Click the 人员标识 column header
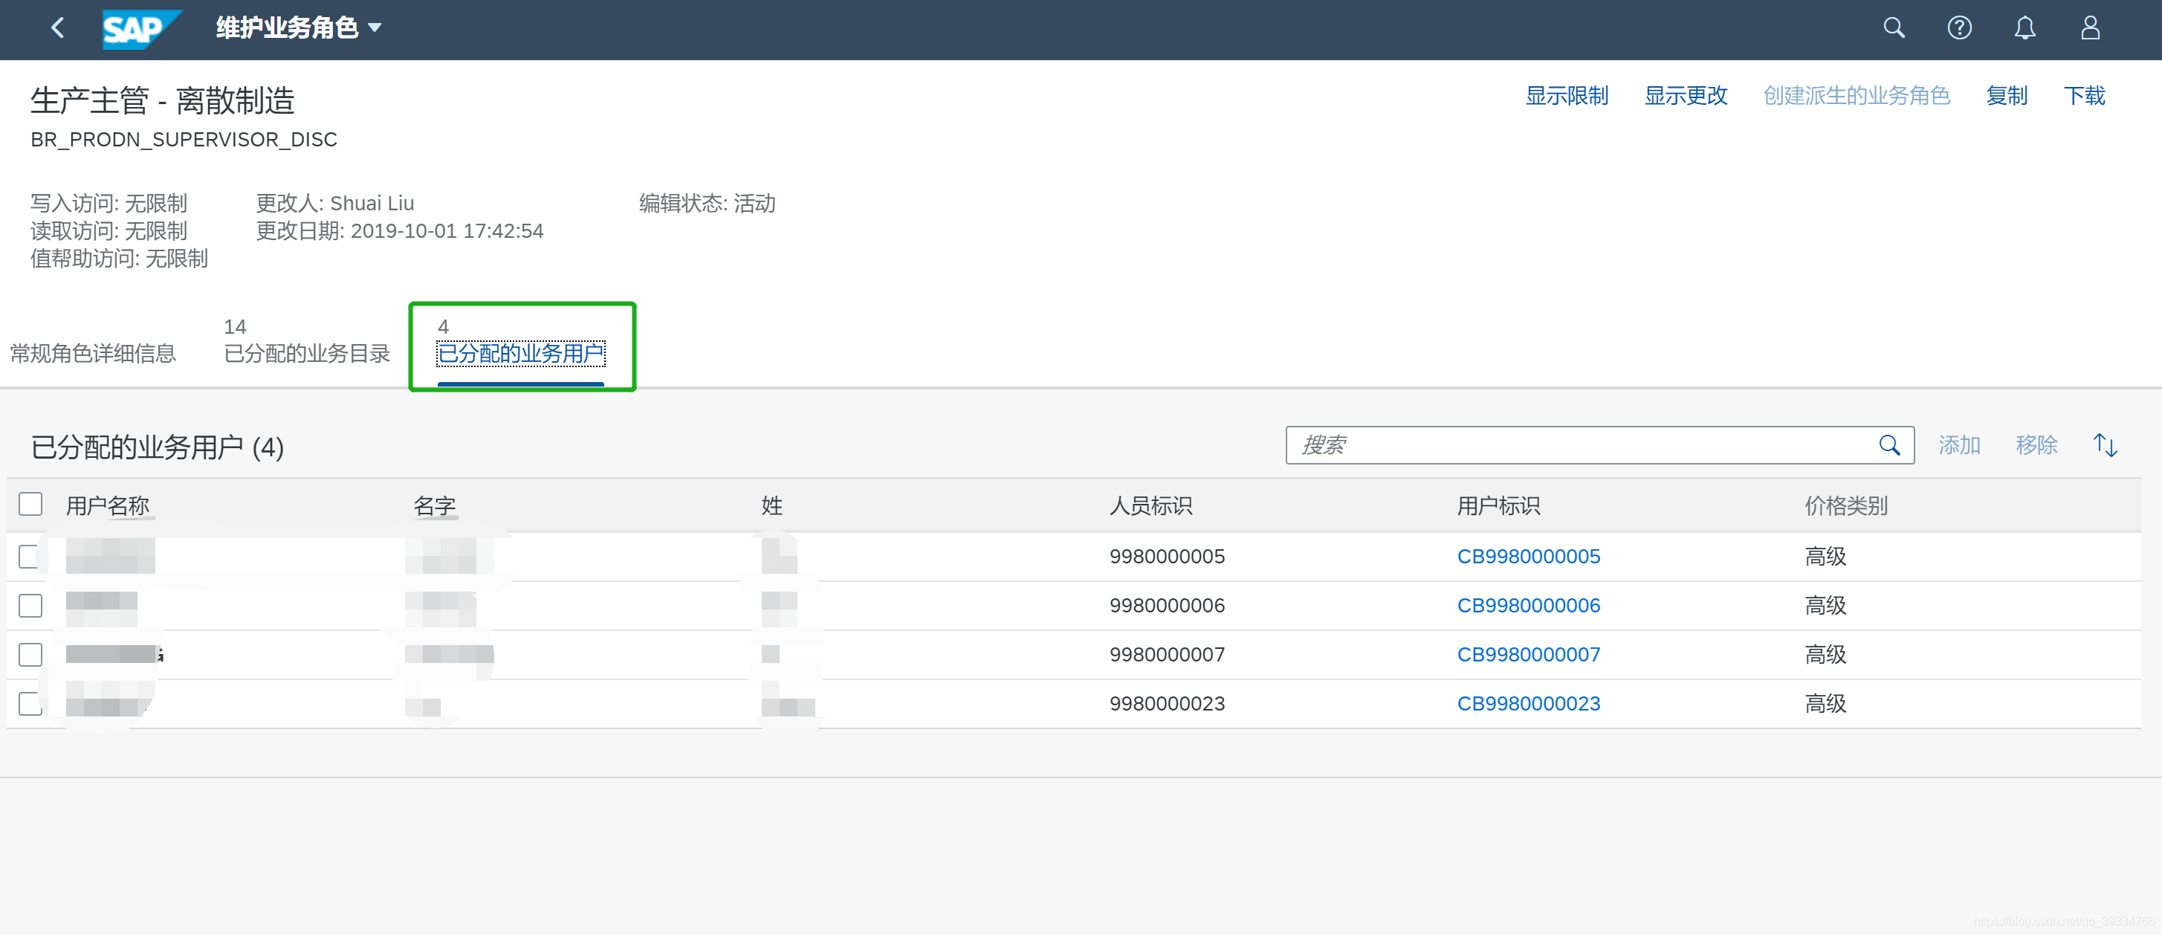The width and height of the screenshot is (2162, 935). tap(1150, 505)
